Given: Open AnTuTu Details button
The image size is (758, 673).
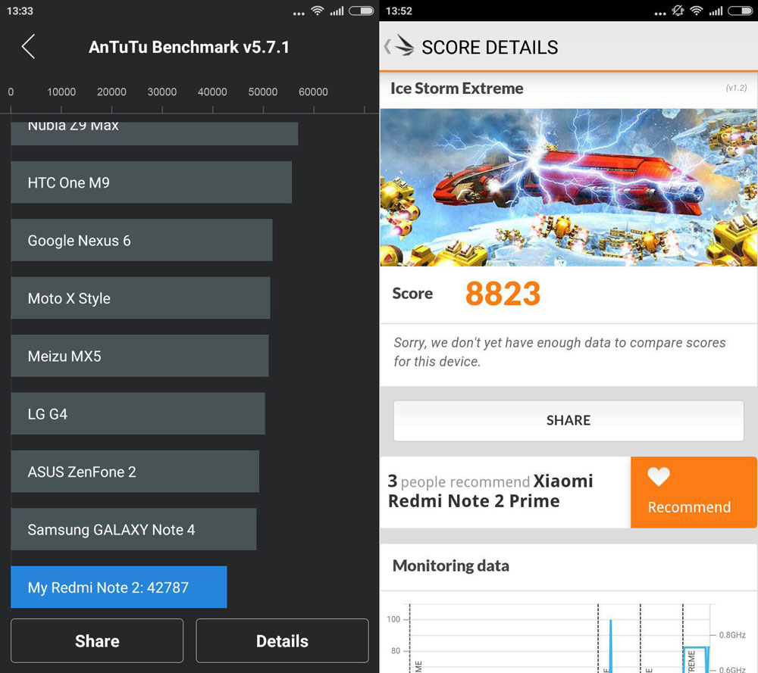Looking at the screenshot, I should (x=282, y=640).
